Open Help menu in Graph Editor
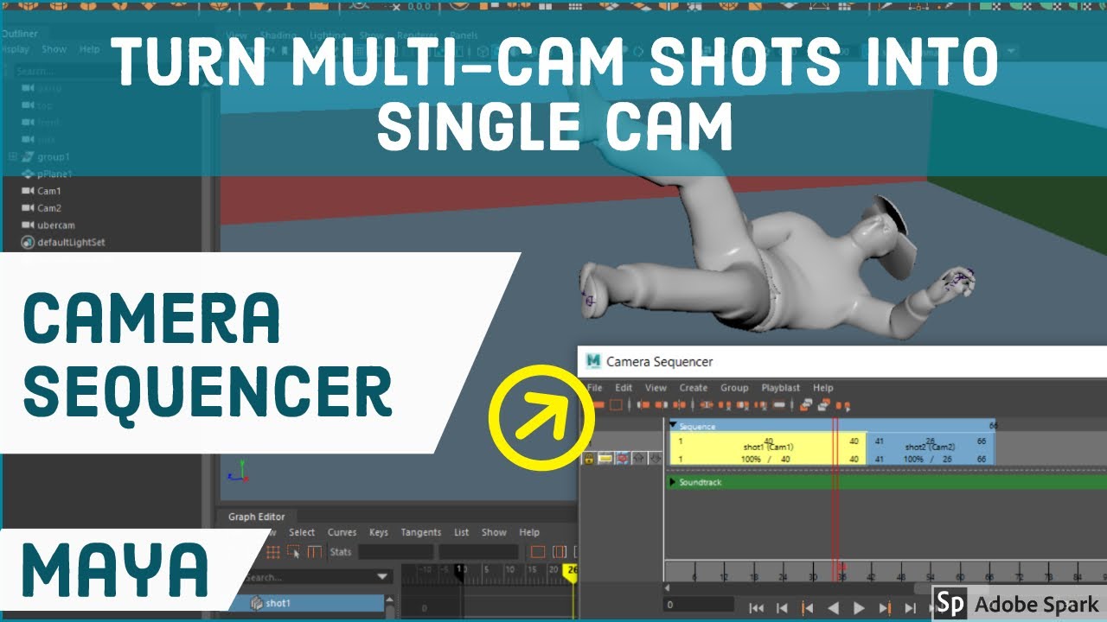 click(x=529, y=532)
